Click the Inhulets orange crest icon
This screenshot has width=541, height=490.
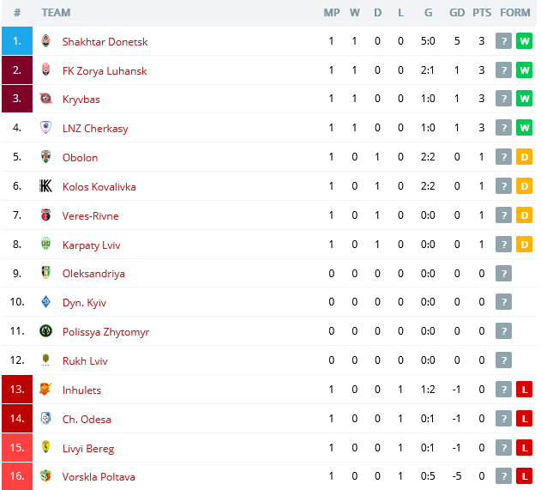click(45, 390)
